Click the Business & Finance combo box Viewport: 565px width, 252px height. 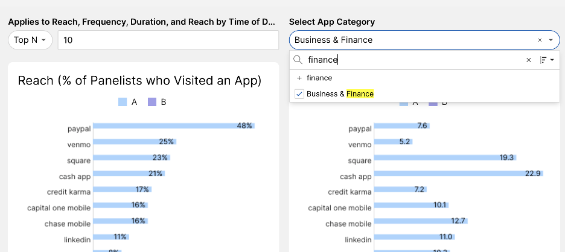tap(410, 40)
